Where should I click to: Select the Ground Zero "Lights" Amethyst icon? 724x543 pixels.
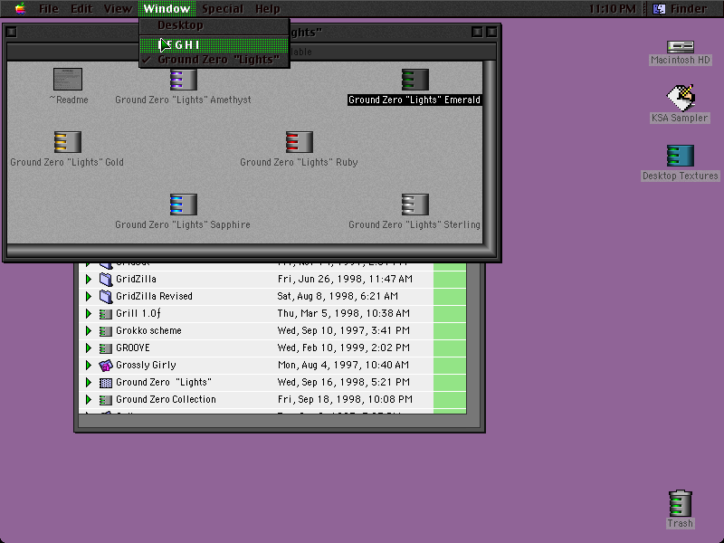coord(184,80)
